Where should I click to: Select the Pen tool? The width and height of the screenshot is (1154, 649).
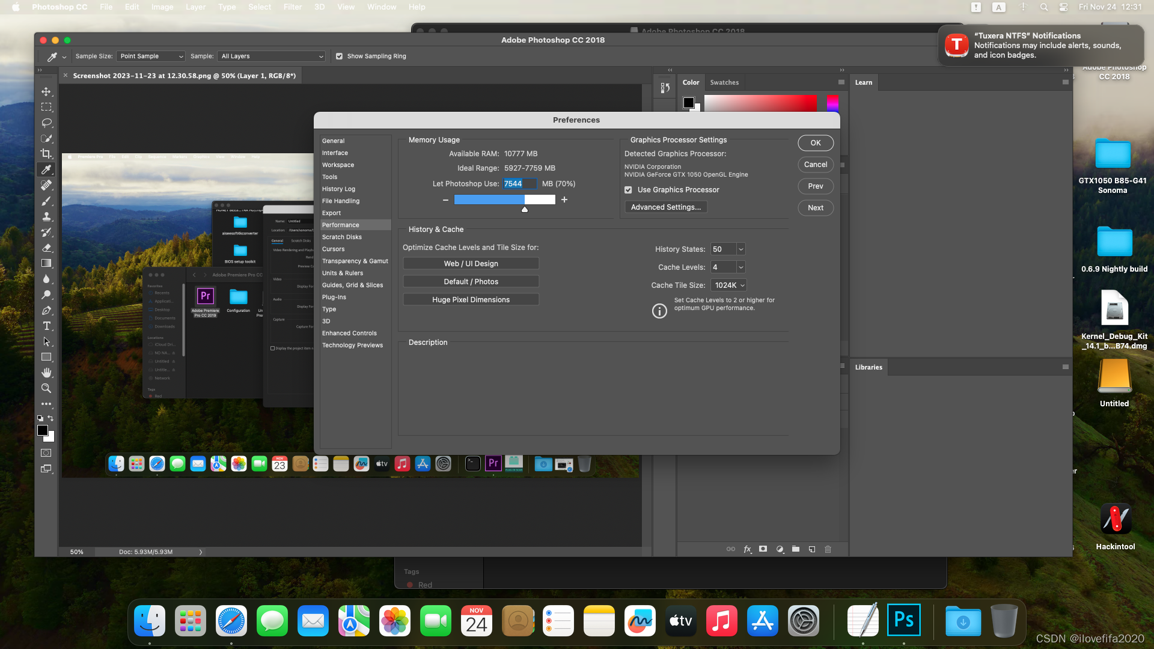(46, 310)
